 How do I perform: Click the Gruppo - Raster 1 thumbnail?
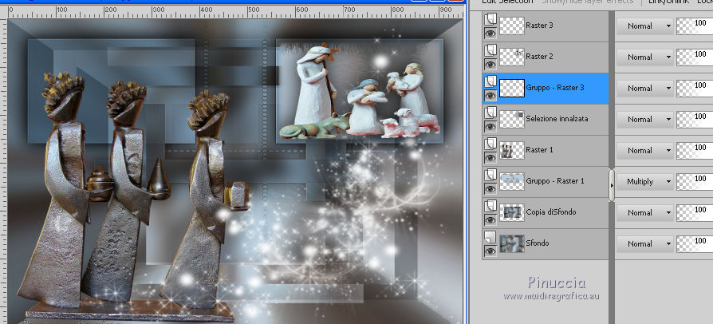(x=512, y=182)
